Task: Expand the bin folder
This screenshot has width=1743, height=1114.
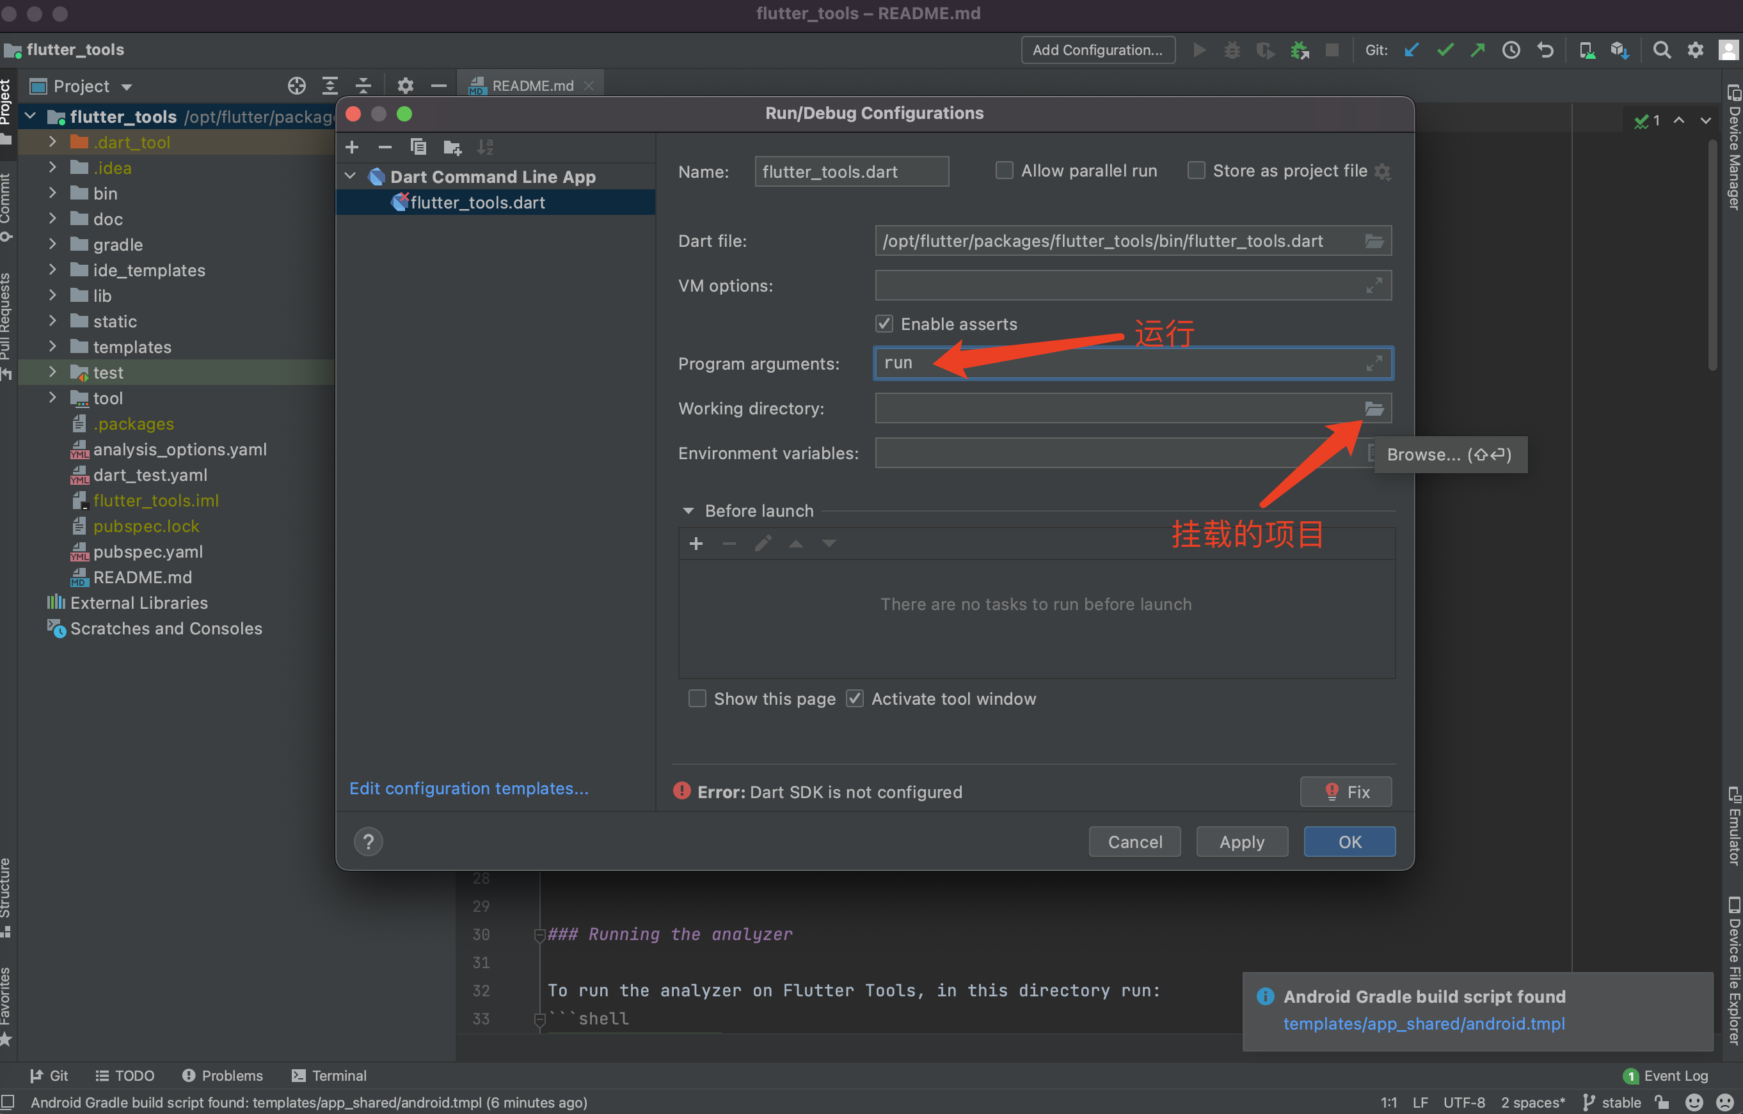Action: [52, 193]
